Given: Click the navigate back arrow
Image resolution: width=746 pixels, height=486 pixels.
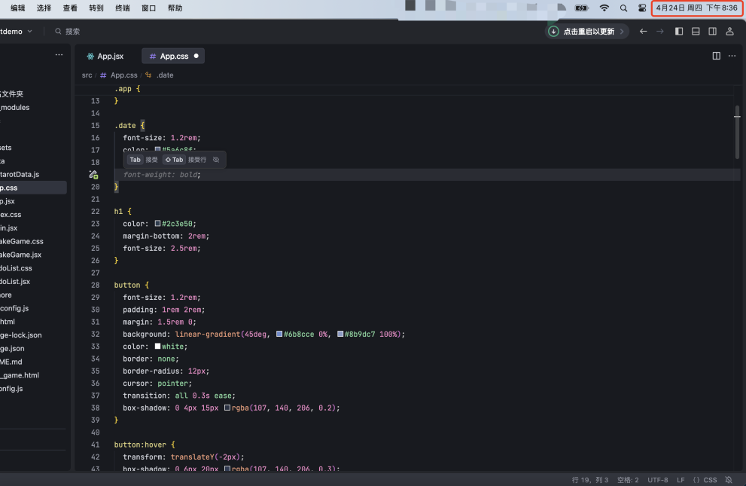Looking at the screenshot, I should coord(643,32).
